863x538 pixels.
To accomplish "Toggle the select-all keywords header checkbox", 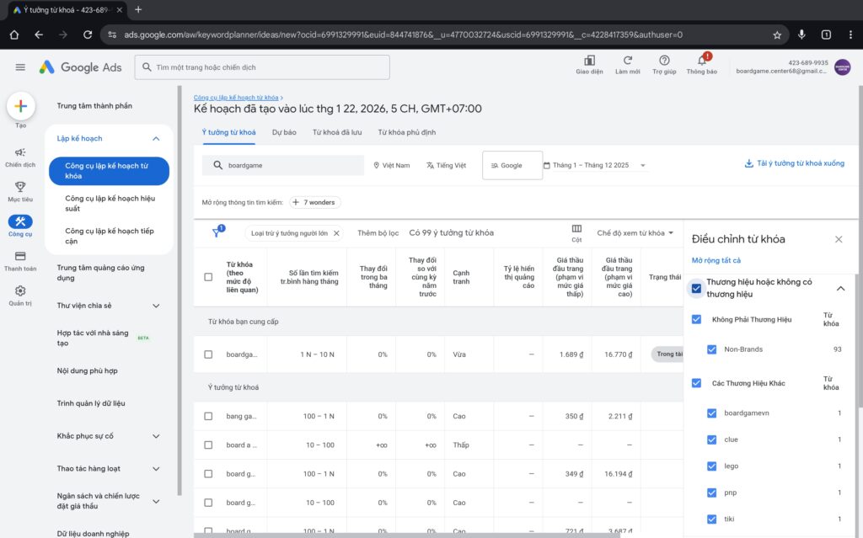I will (208, 277).
